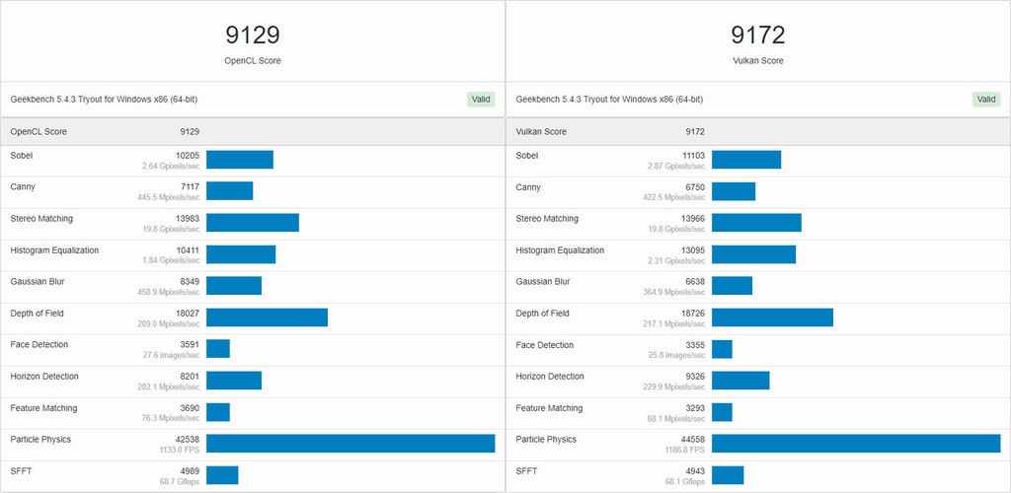Screen dimensions: 1011x493
Task: Click the Valid badge in the OpenCL panel
Action: pyautogui.click(x=480, y=99)
